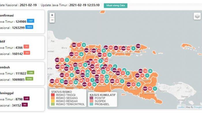Click Sampang's positif marker 844

coord(116,48)
